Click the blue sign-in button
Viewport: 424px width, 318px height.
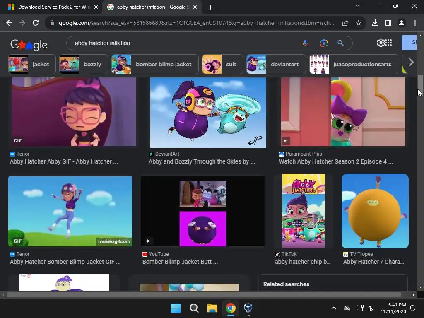(409, 43)
